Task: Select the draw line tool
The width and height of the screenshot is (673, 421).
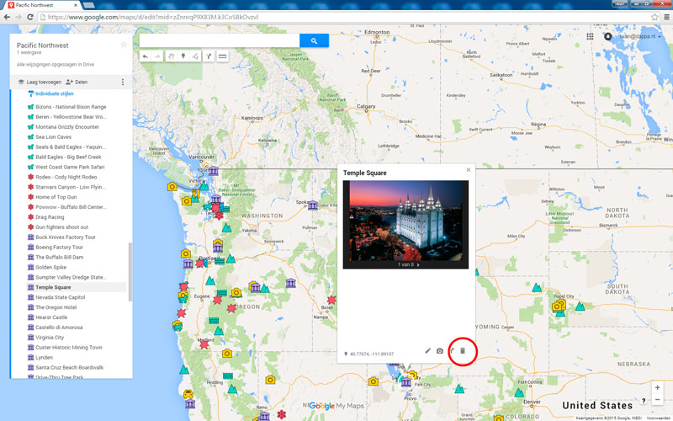Action: click(x=195, y=56)
